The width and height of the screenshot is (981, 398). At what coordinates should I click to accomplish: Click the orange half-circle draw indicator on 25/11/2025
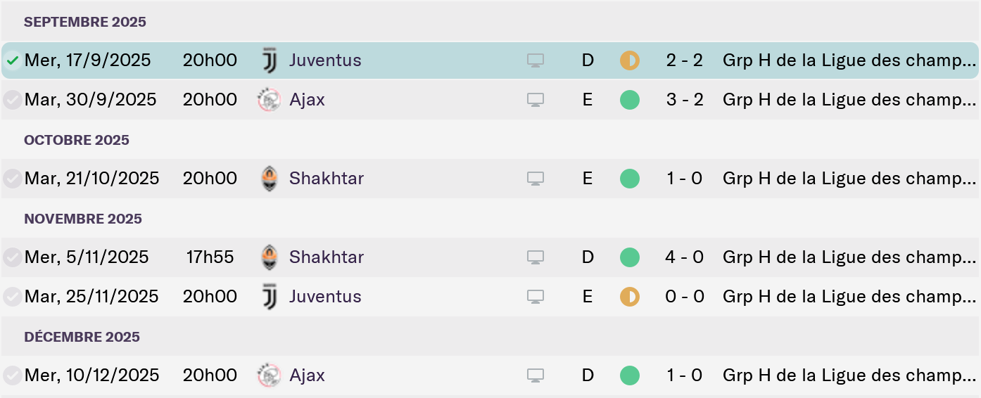click(630, 297)
